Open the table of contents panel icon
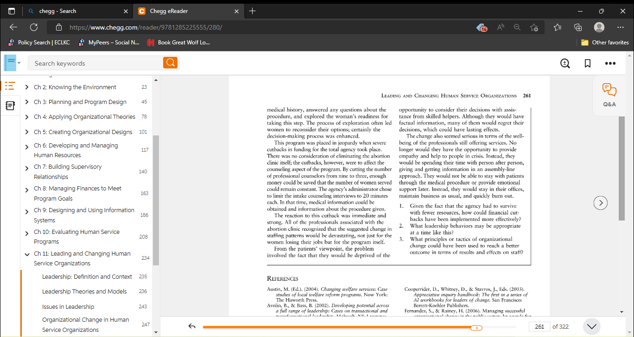 point(10,86)
